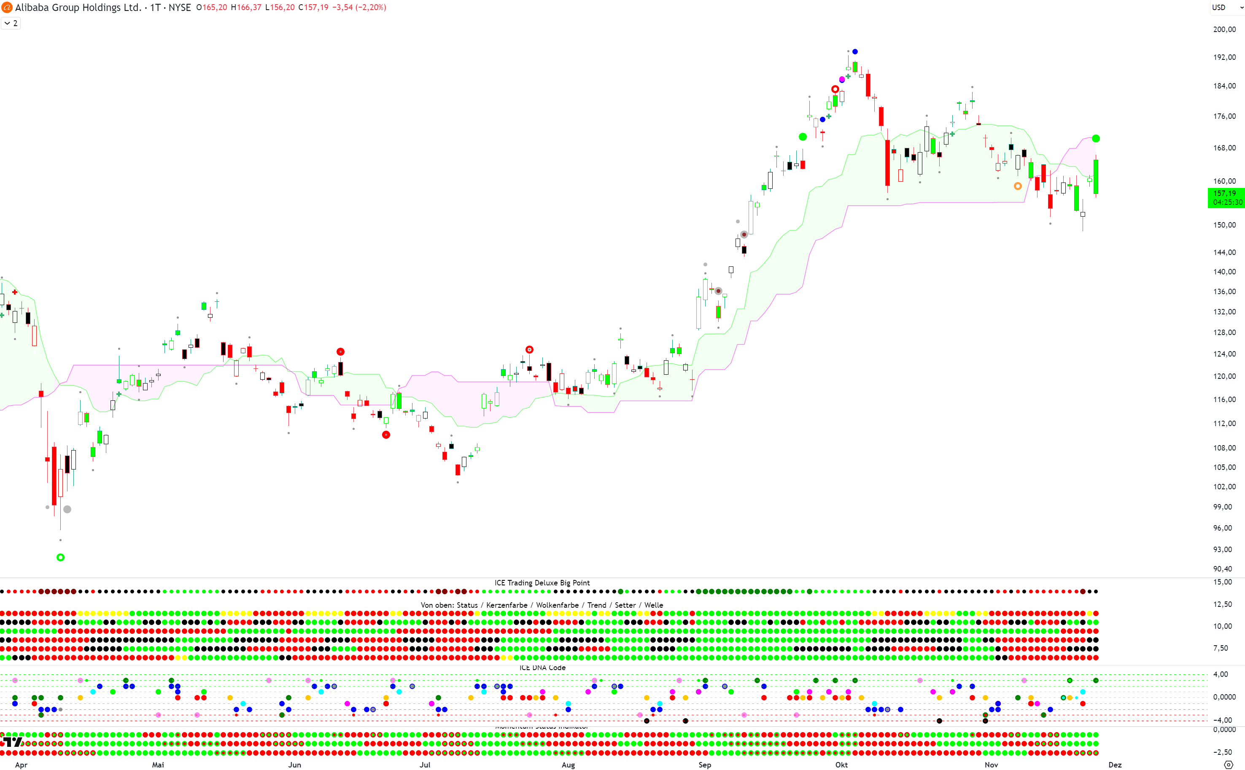Image resolution: width=1245 pixels, height=770 pixels.
Task: Click the orange ring marker near November candles
Action: [x=1018, y=186]
